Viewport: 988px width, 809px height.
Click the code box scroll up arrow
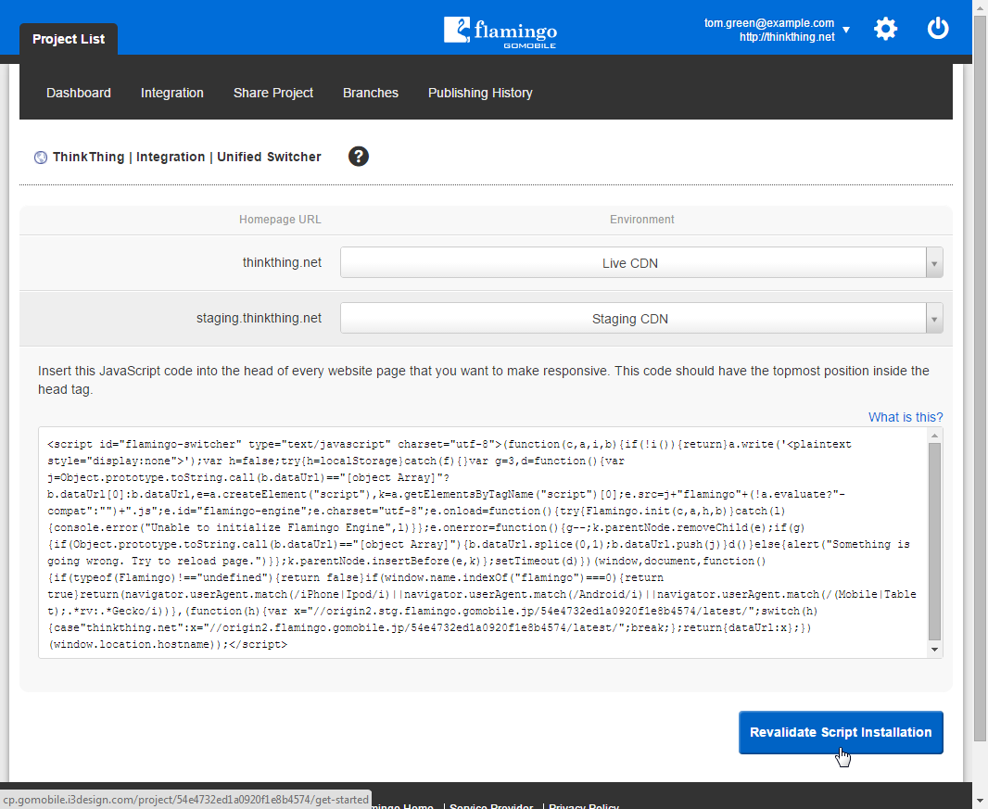click(934, 436)
